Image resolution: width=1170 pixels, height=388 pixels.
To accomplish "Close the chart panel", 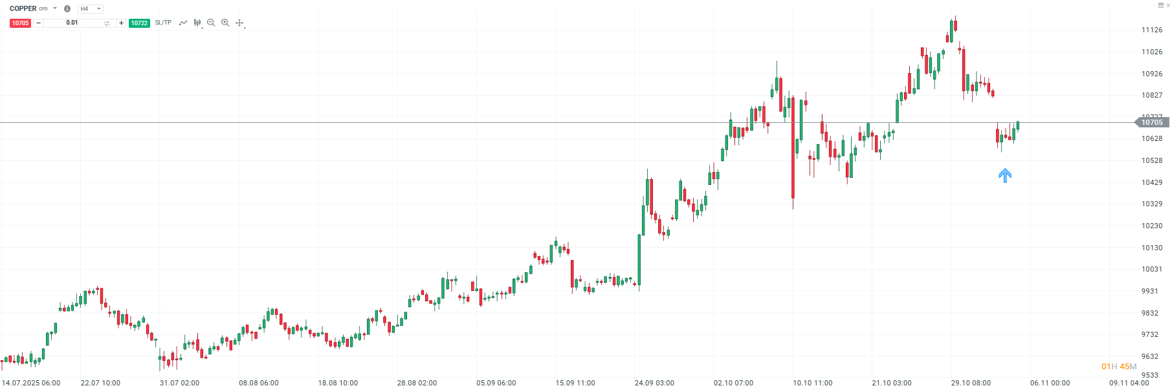I will click(1167, 5).
